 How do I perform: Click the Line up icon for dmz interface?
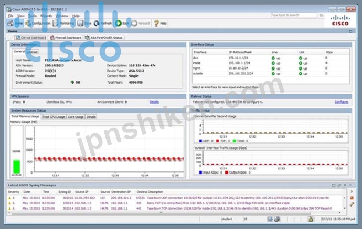(x=273, y=58)
